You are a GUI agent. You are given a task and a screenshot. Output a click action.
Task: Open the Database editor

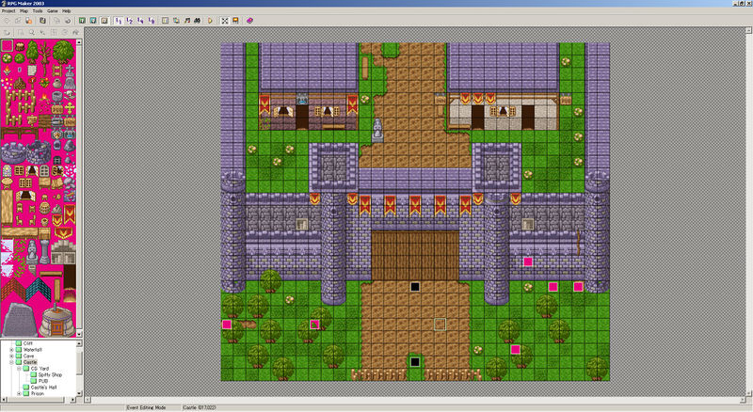point(166,20)
